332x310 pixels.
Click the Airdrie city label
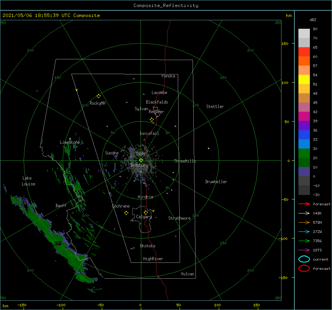(145, 197)
